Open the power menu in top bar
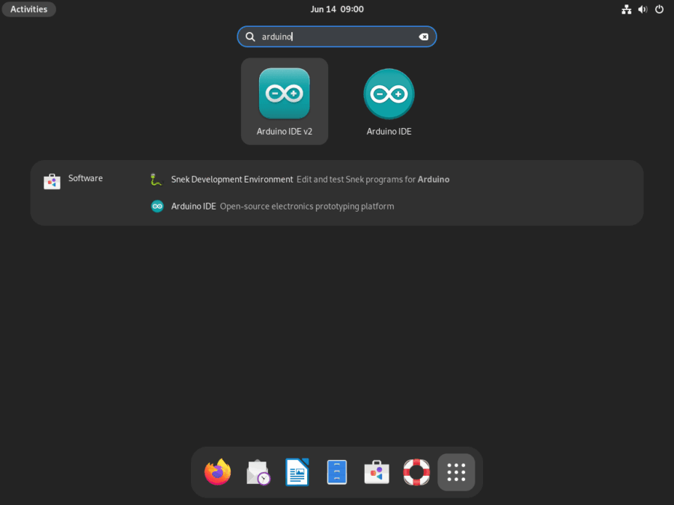This screenshot has width=674, height=505. 659,9
